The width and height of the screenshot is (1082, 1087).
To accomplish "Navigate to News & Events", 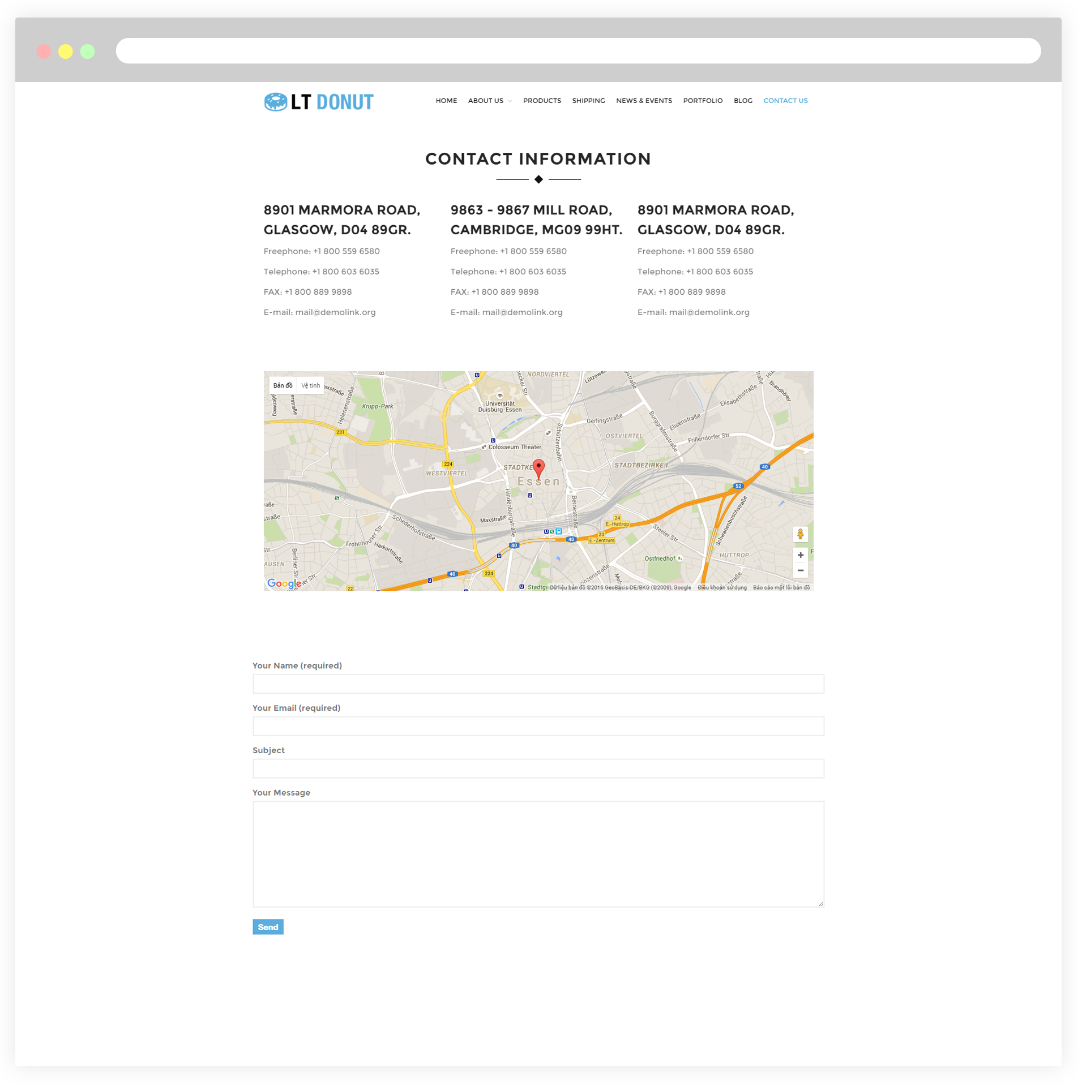I will click(644, 101).
